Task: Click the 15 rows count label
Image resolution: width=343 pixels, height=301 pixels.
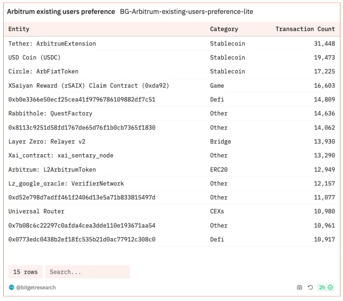Action: click(25, 272)
